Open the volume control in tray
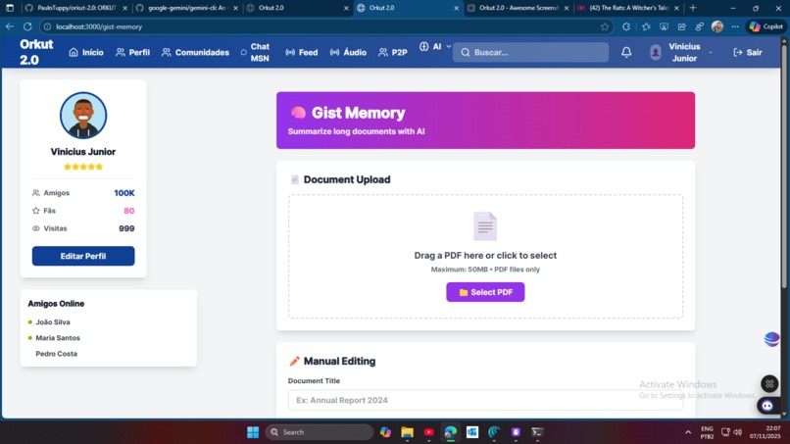 [x=738, y=432]
